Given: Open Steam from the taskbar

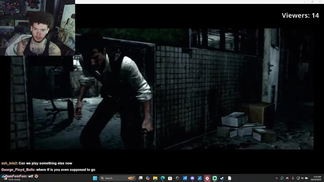Looking at the screenshot, I should coord(222,178).
